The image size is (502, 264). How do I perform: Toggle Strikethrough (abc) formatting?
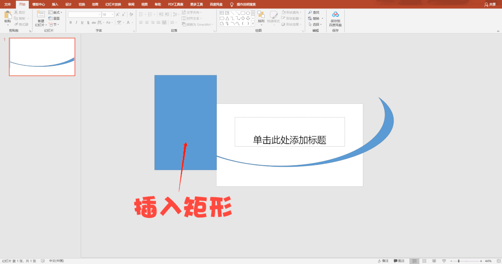click(x=94, y=22)
